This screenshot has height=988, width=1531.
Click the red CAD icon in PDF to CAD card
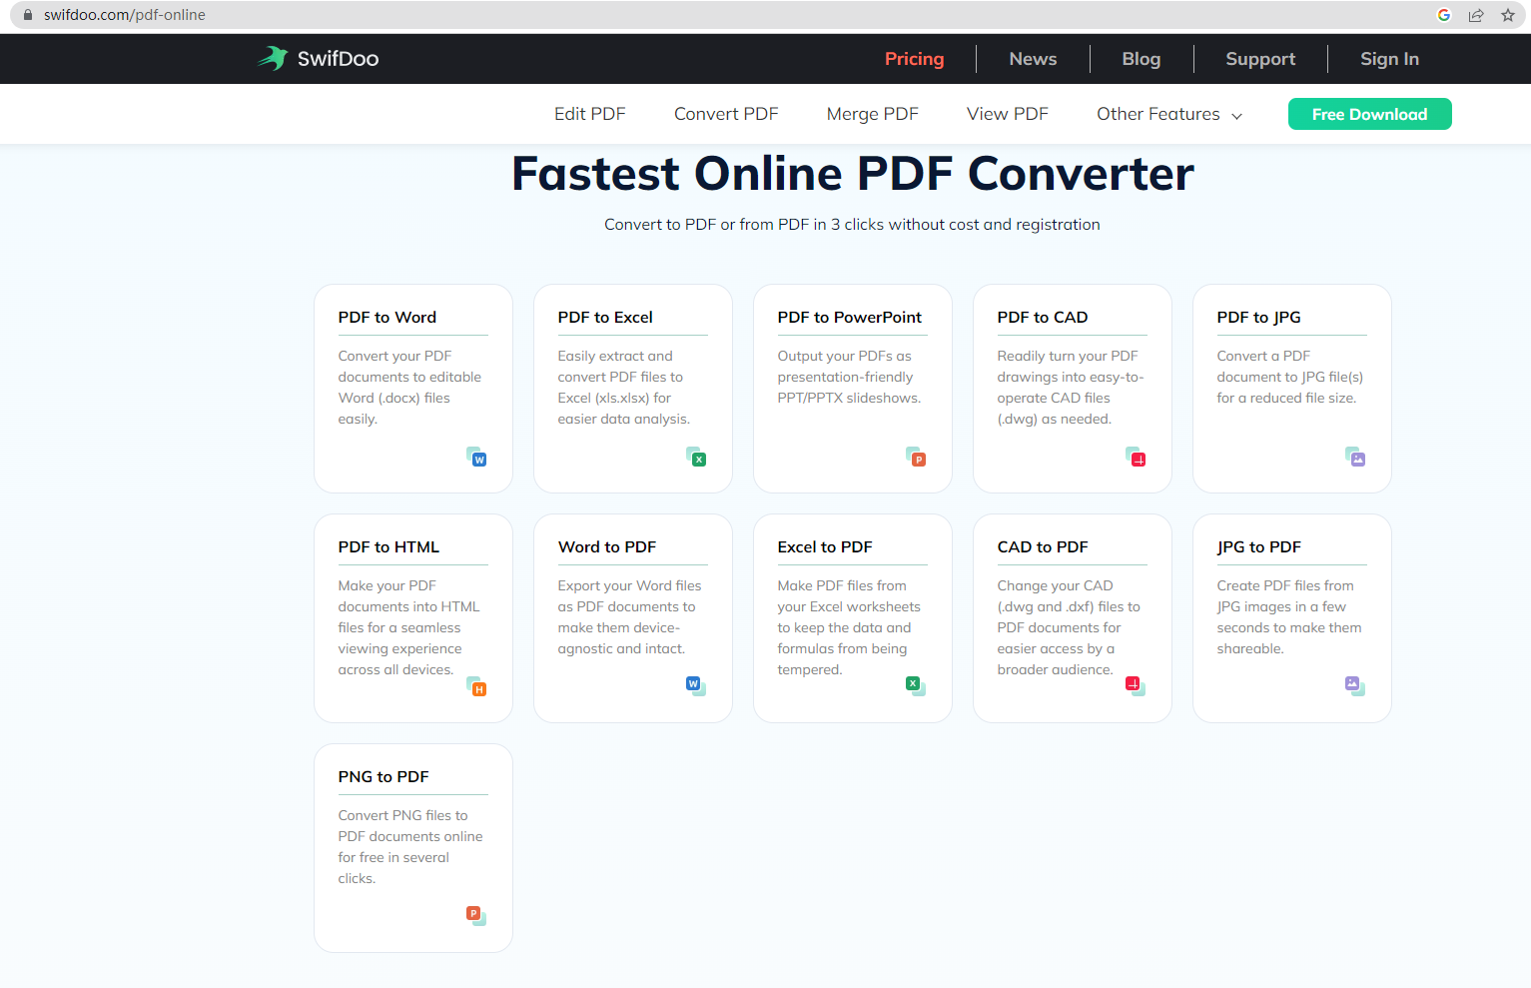click(x=1136, y=457)
